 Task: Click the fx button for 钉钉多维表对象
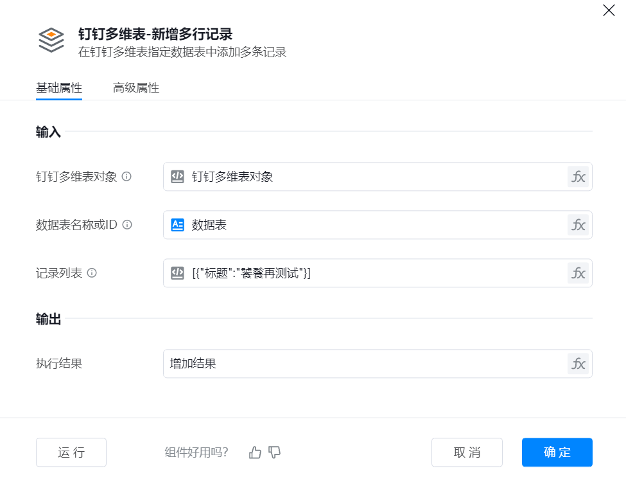point(578,177)
